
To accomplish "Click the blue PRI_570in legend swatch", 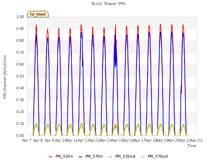I will 81,157.
